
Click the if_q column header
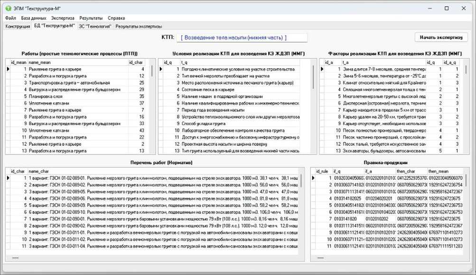coord(349,171)
